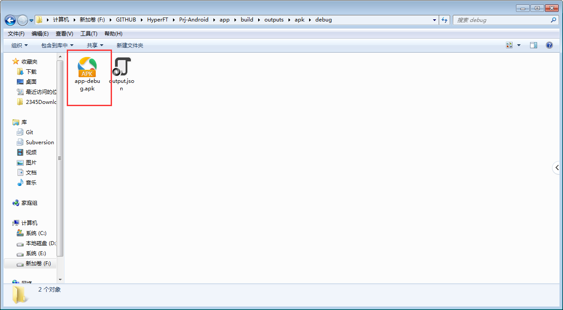This screenshot has height=310, width=563.
Task: Click GITHUB in the address breadcrumb
Action: coord(126,20)
